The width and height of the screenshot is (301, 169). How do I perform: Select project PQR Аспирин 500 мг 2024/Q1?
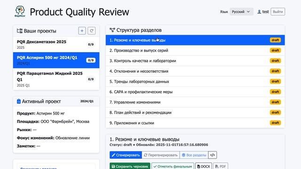pyautogui.click(x=56, y=60)
